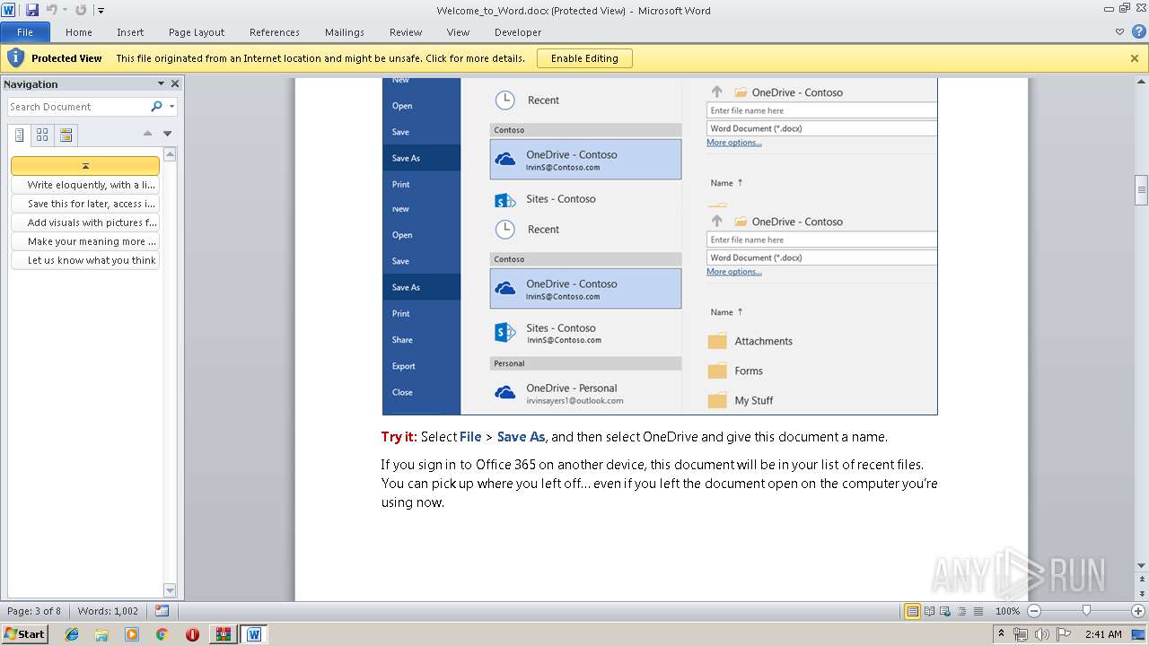
Task: Go to previous heading with up arrow
Action: pyautogui.click(x=148, y=134)
